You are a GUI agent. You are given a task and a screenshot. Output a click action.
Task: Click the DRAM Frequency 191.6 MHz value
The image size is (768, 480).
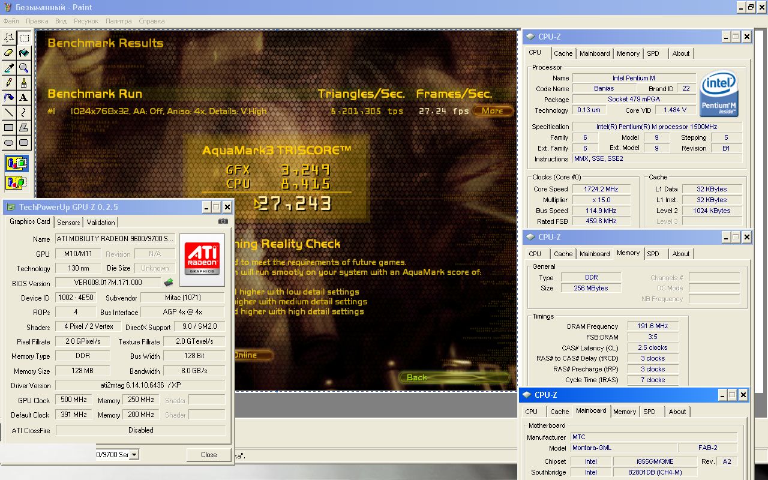(653, 326)
